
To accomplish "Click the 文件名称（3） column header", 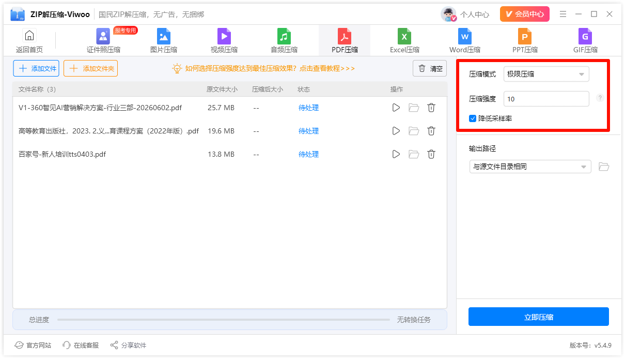I will coord(37,89).
